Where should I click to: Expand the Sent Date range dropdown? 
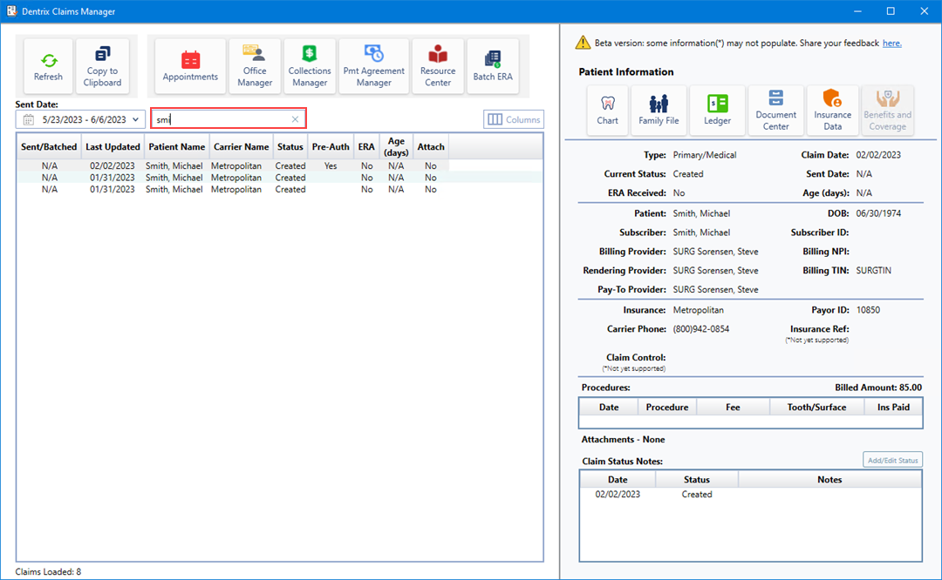point(136,119)
